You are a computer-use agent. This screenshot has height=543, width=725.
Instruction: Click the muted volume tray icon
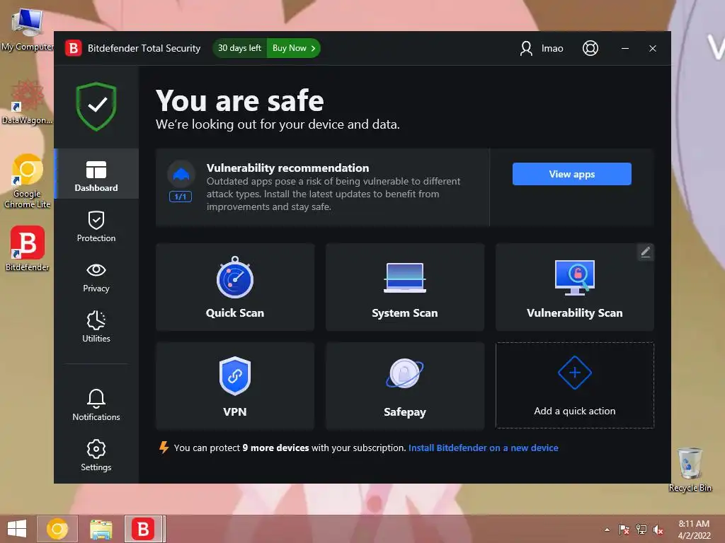point(658,530)
